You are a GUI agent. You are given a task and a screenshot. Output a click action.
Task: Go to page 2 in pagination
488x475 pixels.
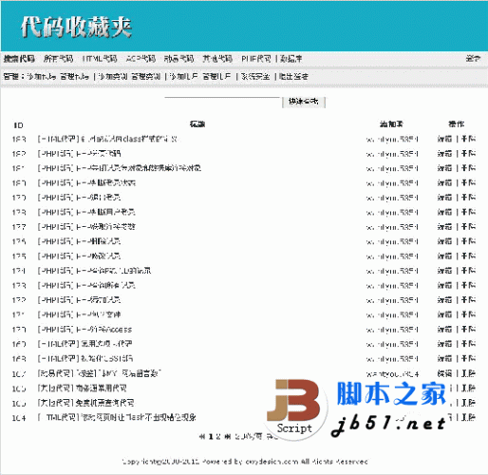tap(218, 437)
